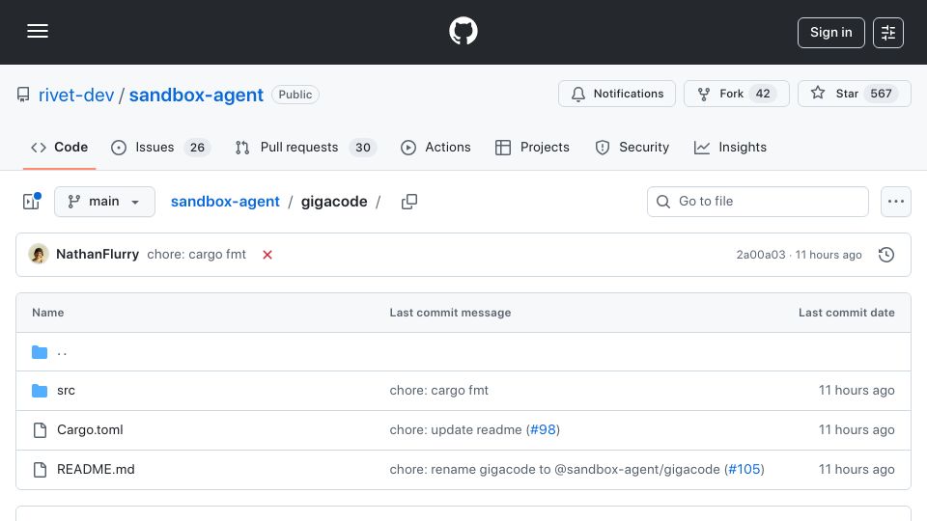Open commit history clock icon
Viewport: 927px width, 521px height.
(886, 255)
